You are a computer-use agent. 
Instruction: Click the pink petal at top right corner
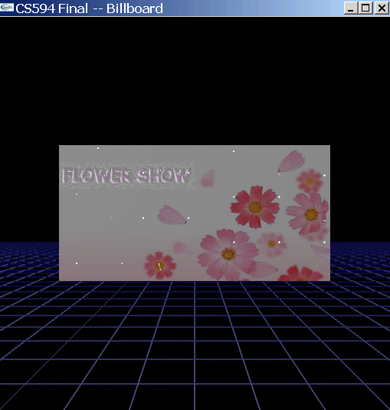coord(291,161)
